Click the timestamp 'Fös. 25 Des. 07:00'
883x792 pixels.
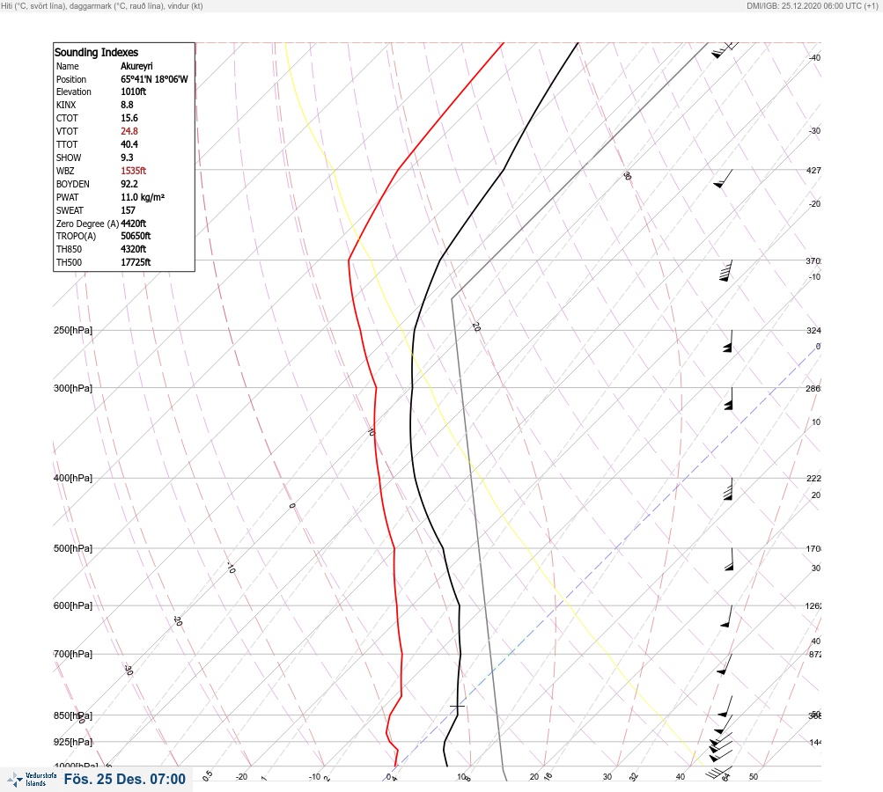[x=124, y=779]
